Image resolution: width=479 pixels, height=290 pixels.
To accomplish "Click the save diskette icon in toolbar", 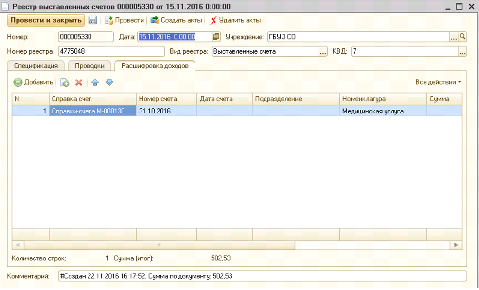I will pos(92,20).
